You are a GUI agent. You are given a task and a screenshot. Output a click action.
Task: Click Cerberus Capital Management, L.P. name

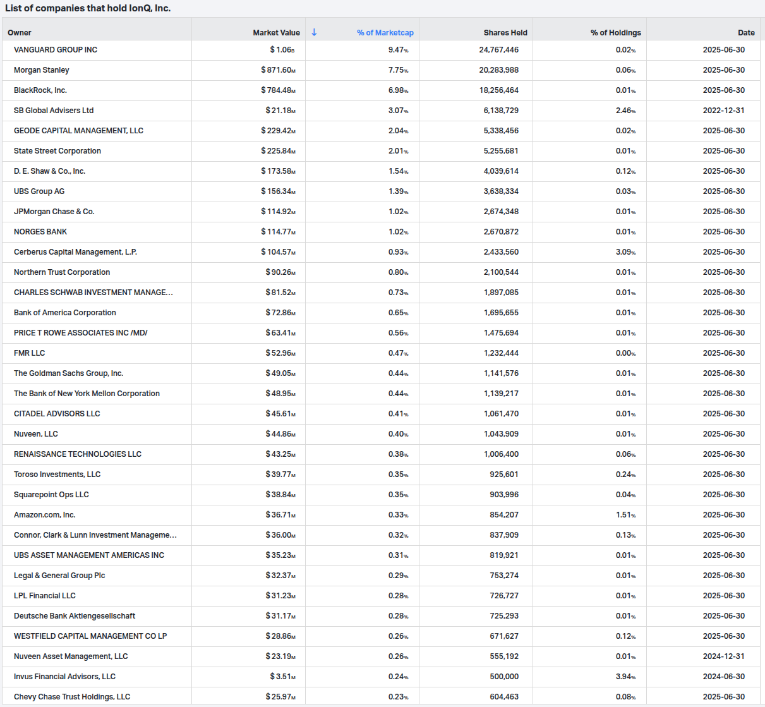[x=75, y=252]
